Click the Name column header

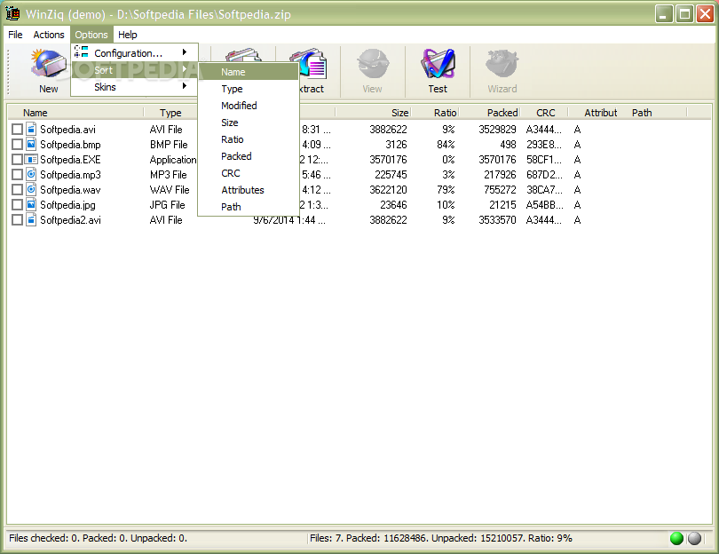[x=75, y=113]
